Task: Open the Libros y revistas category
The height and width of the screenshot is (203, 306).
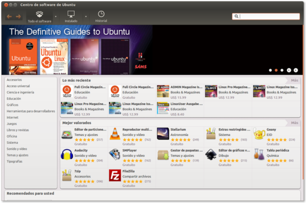Action: pos(18,130)
